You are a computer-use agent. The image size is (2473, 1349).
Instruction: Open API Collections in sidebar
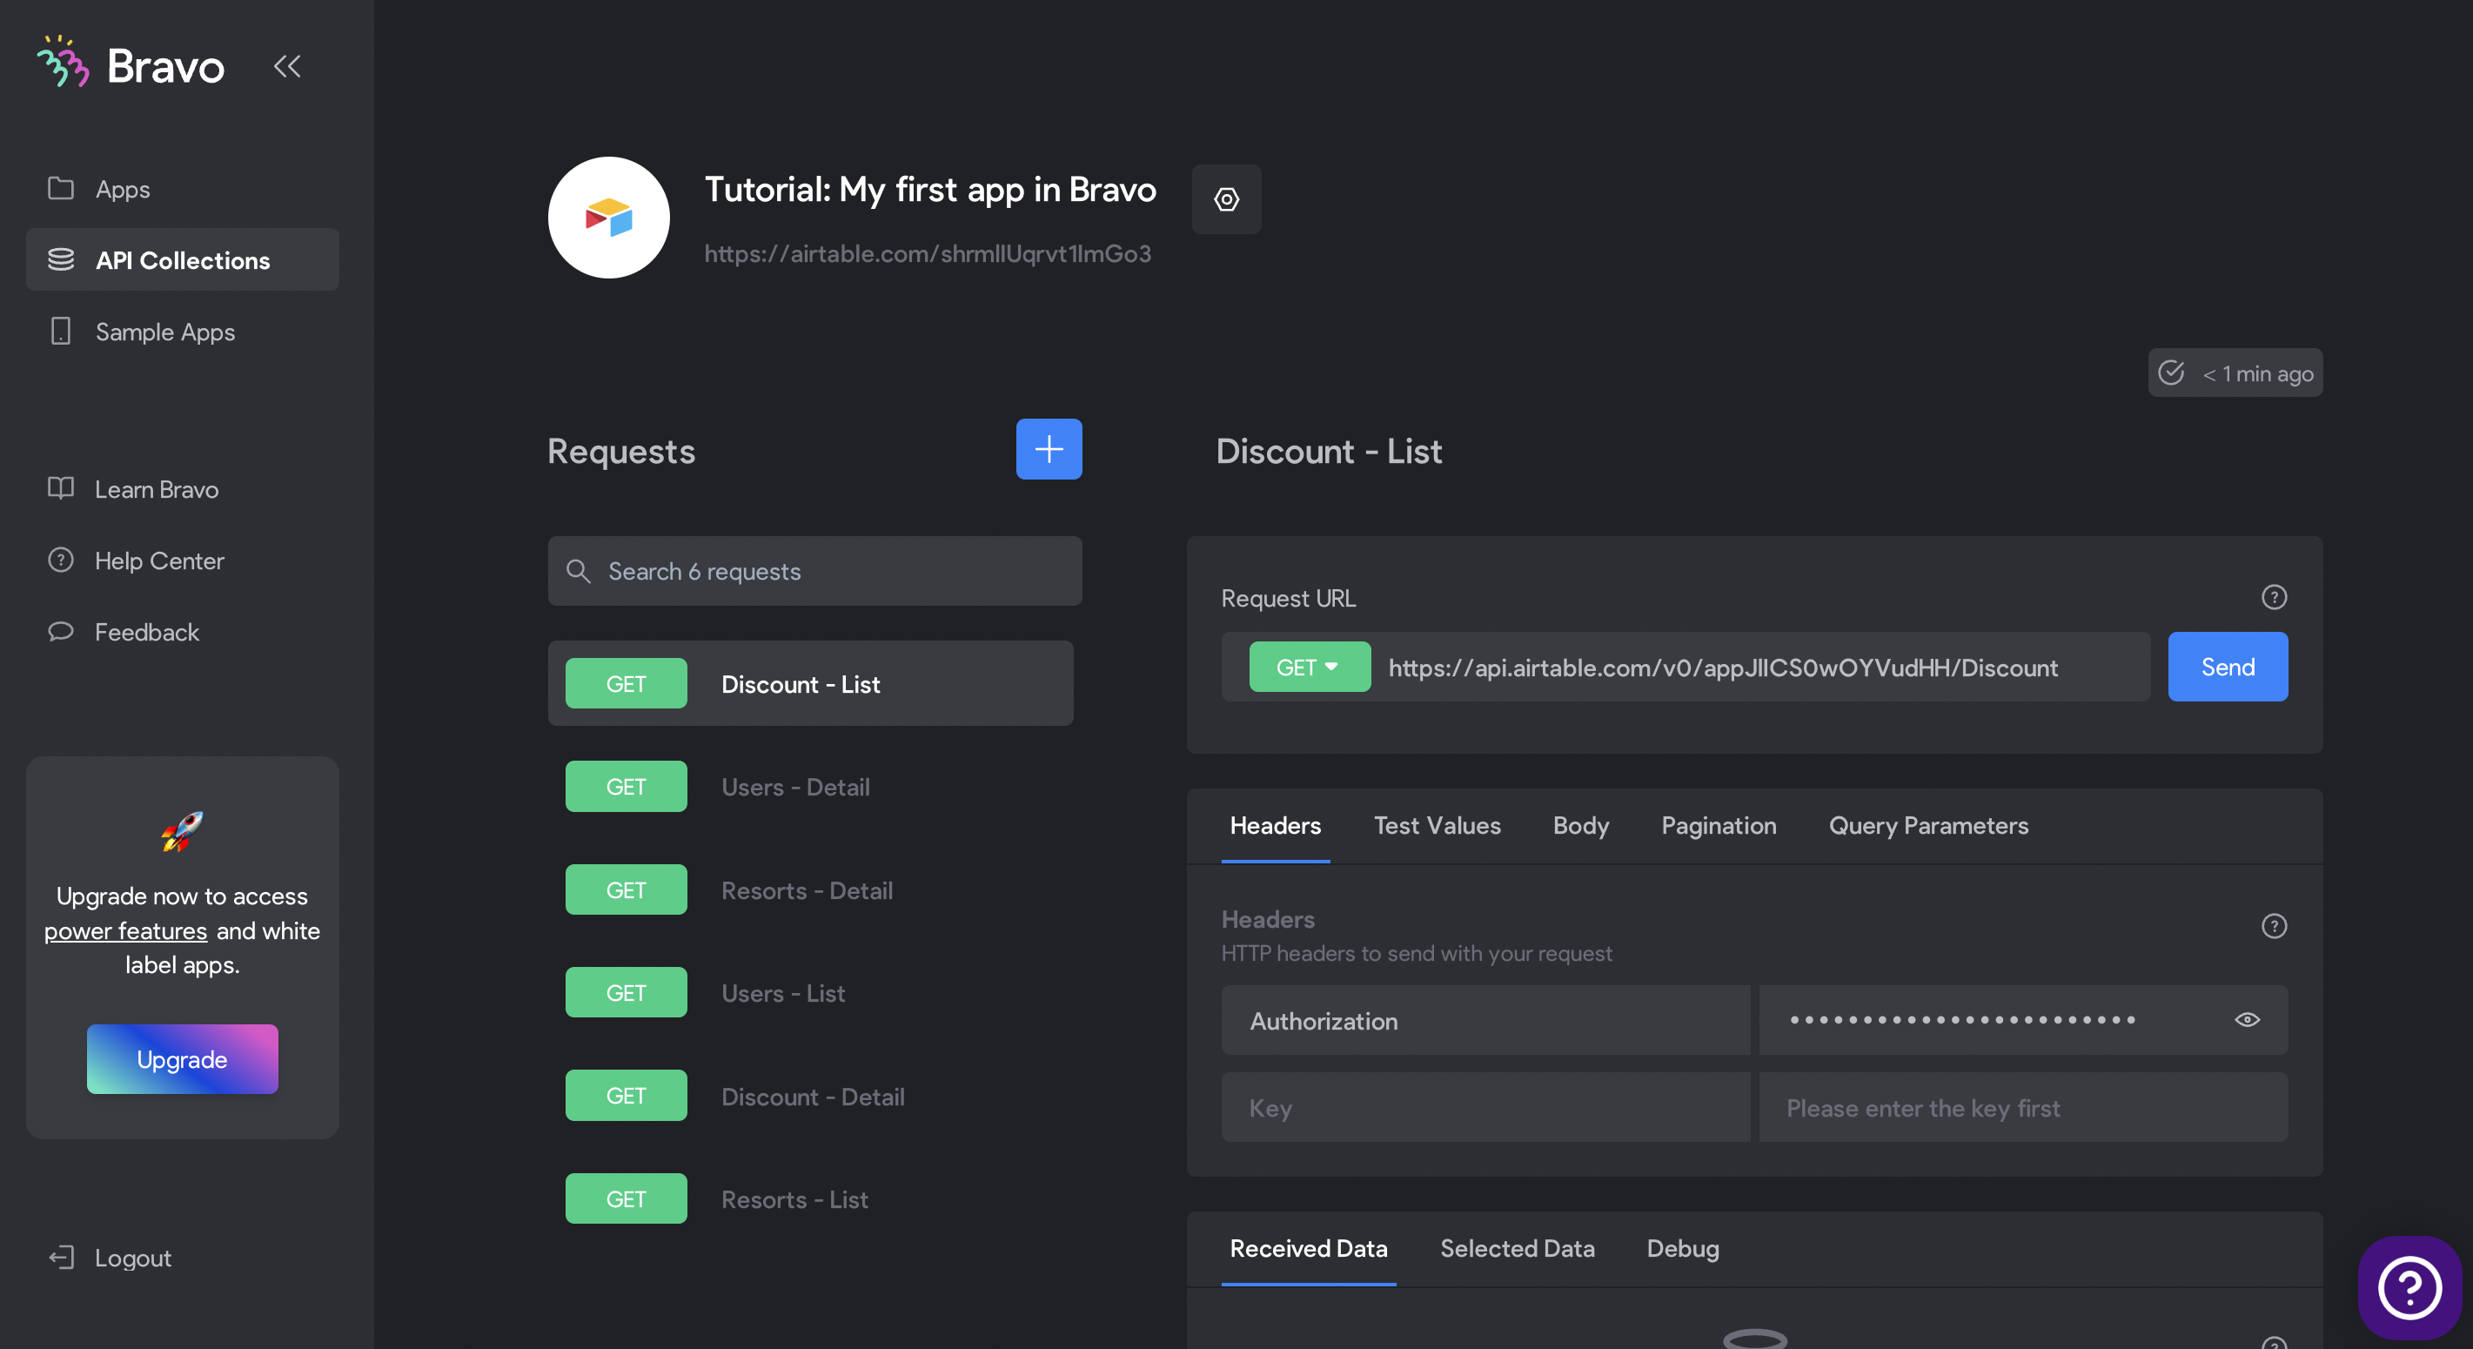click(183, 260)
